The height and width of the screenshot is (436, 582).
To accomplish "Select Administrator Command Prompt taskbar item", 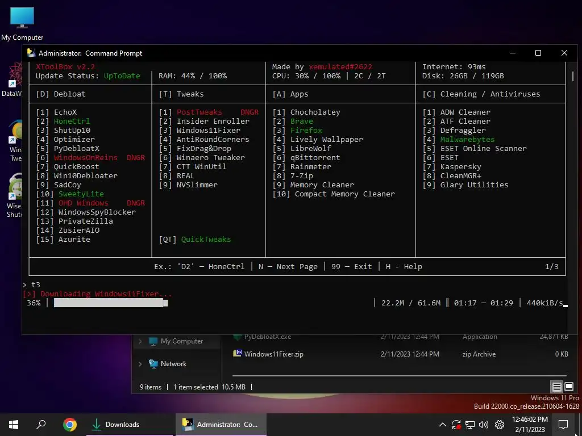I will (221, 425).
